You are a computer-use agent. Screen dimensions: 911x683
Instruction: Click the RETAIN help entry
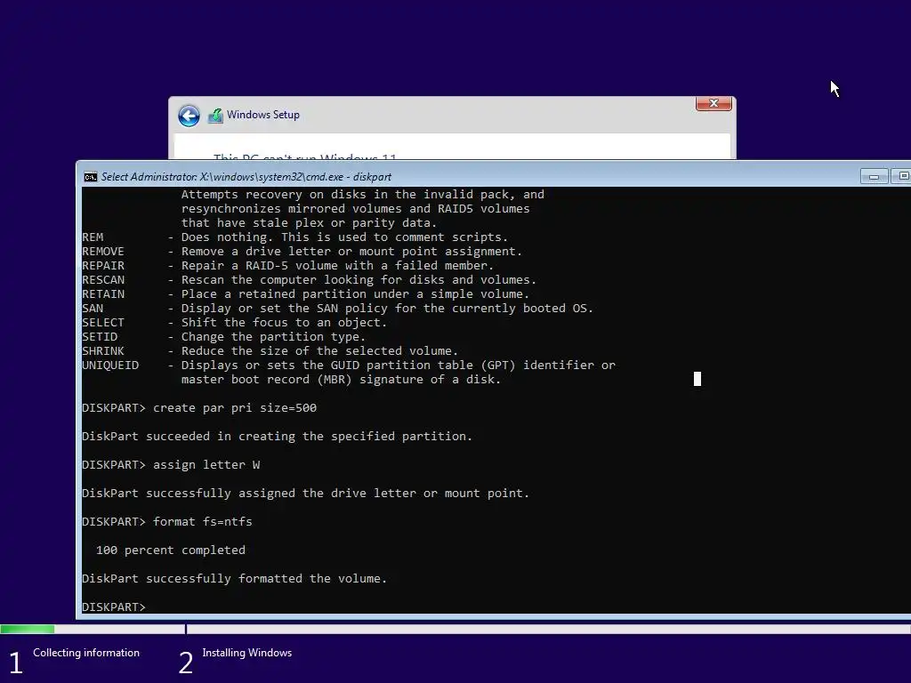tap(306, 293)
